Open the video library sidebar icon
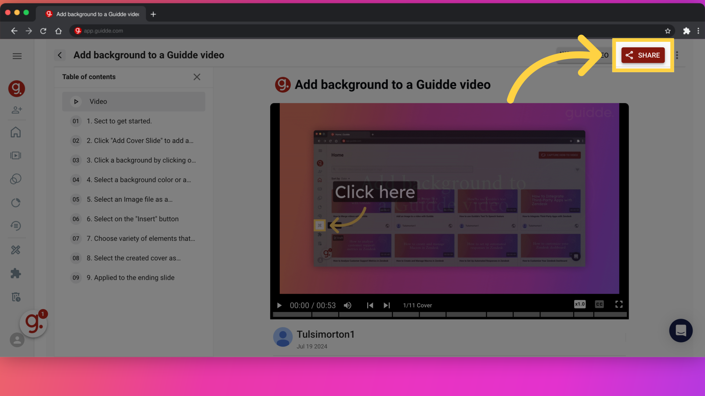This screenshot has height=396, width=705. [x=16, y=155]
